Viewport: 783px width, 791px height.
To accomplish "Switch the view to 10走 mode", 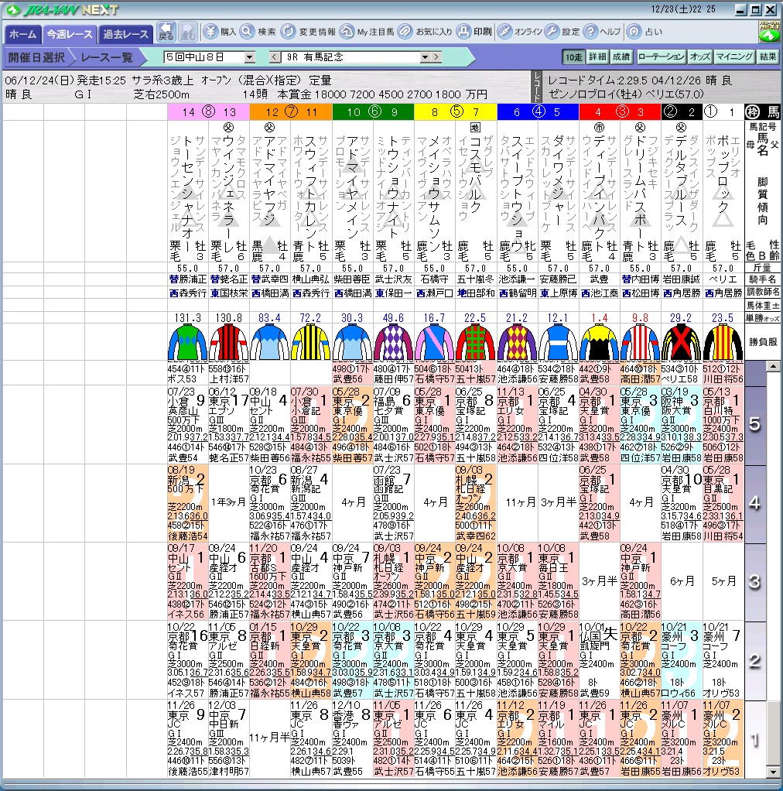I will tap(573, 56).
